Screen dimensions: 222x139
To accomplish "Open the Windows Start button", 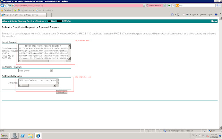I will 4,136.
